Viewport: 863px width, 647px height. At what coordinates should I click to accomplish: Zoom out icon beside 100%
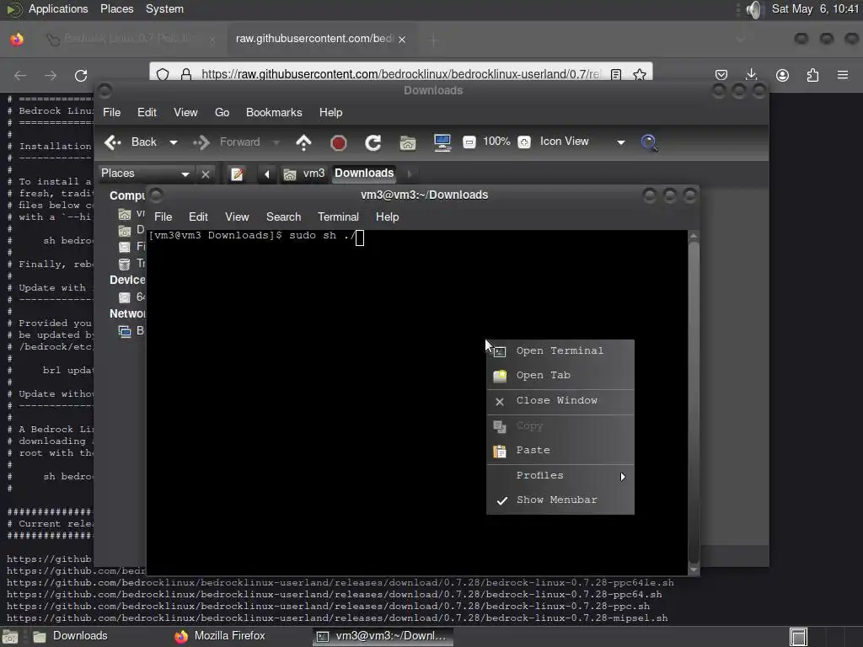pyautogui.click(x=469, y=142)
